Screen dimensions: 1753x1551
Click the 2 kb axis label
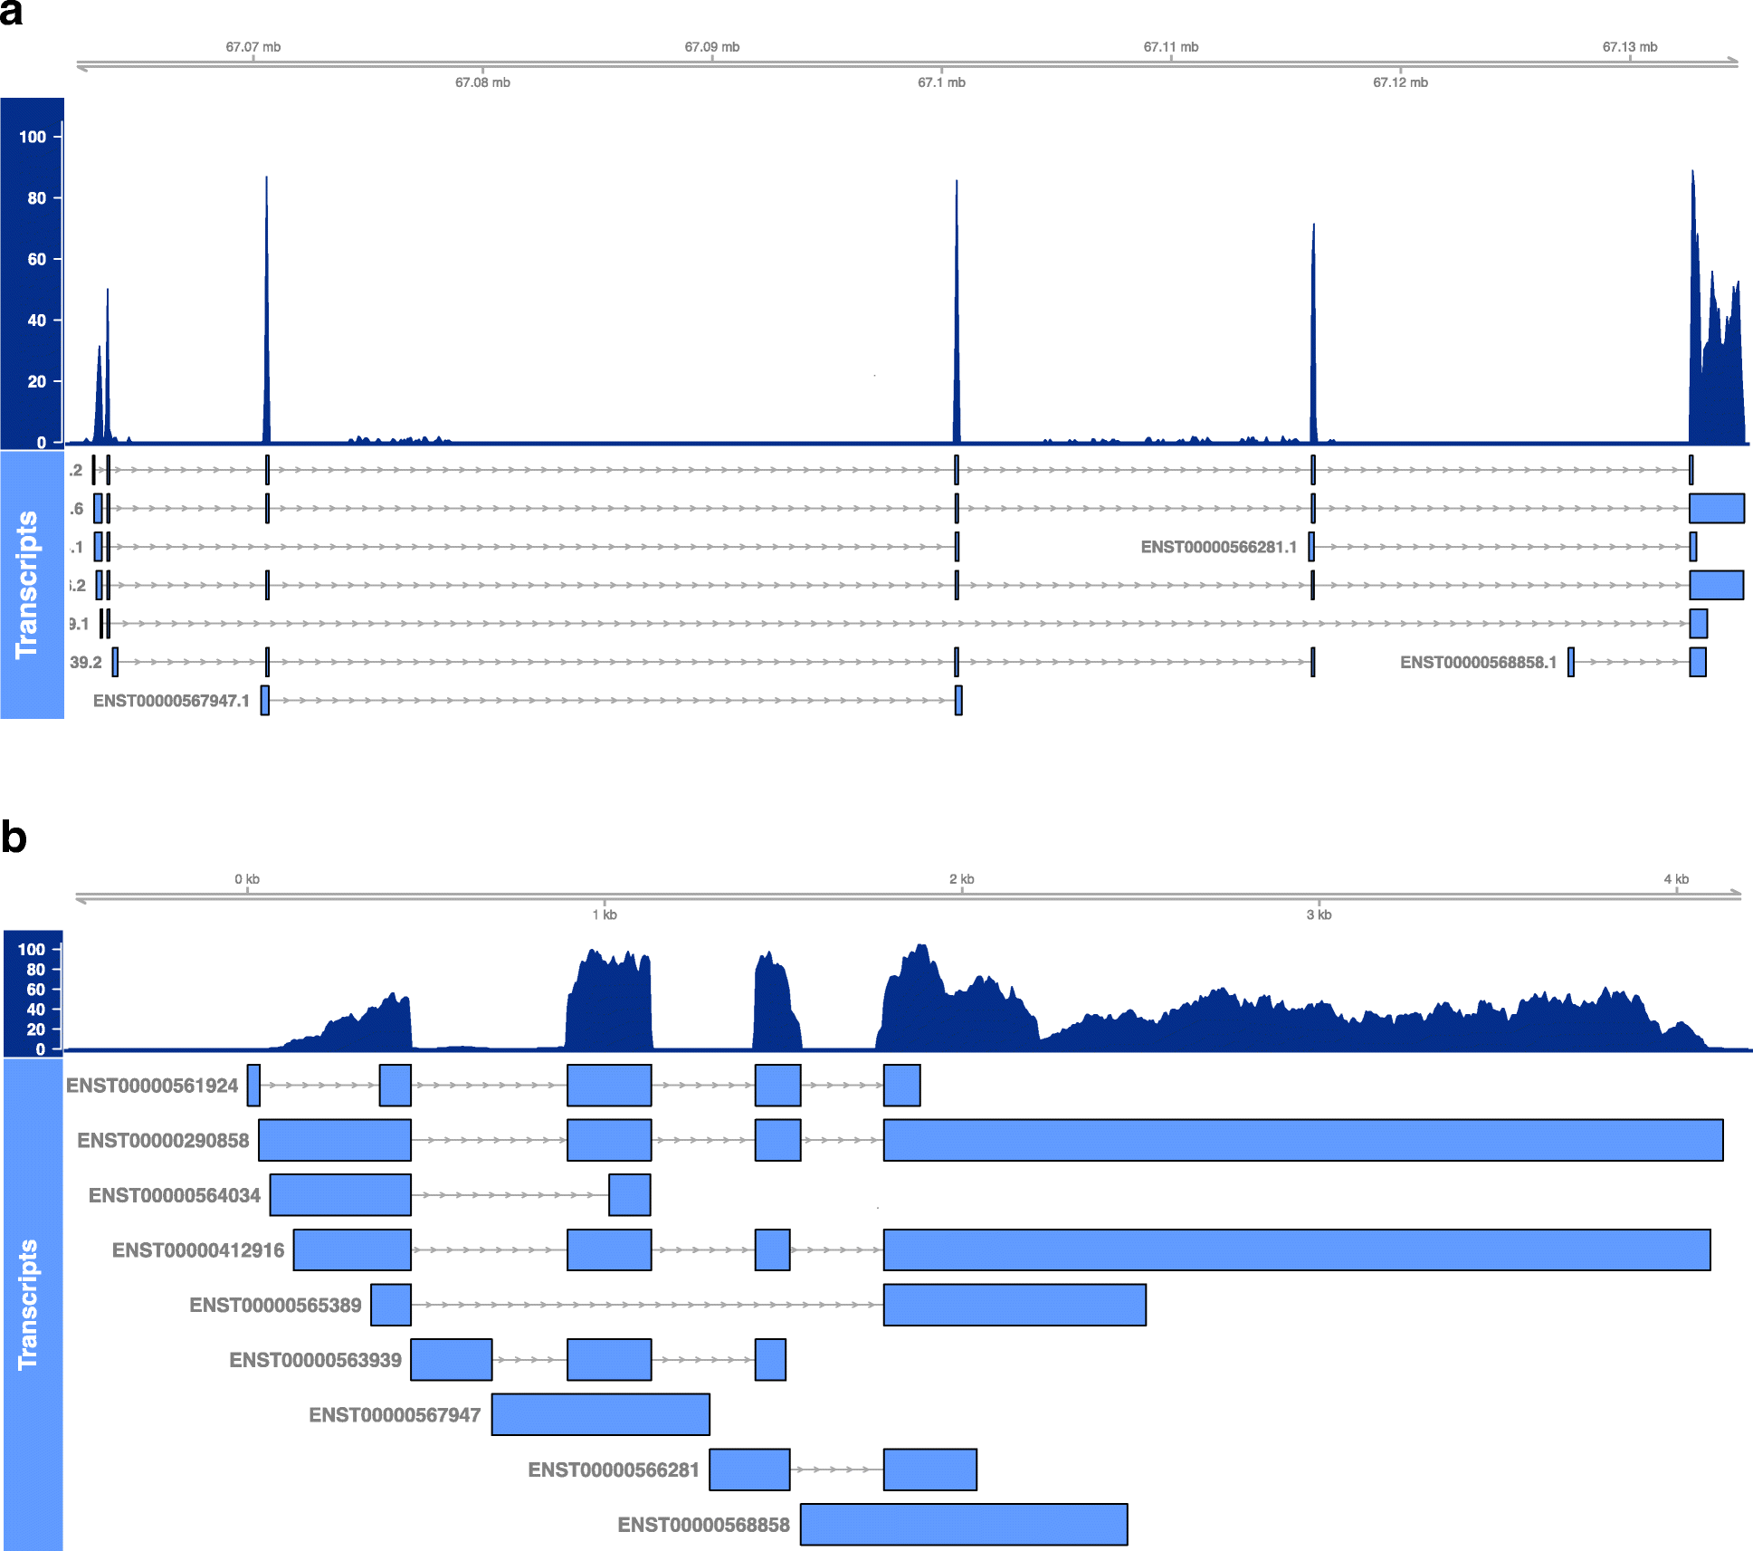pos(961,879)
